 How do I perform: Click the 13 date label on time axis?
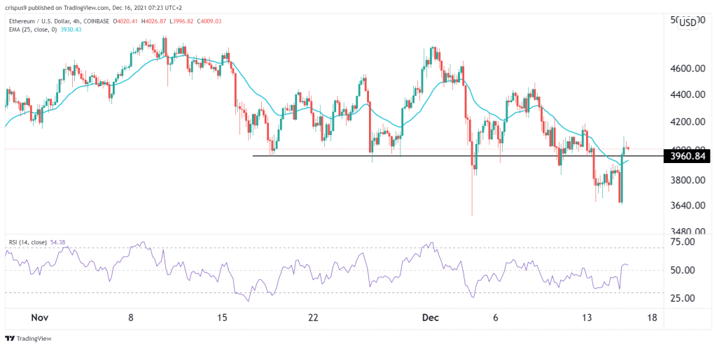587,317
